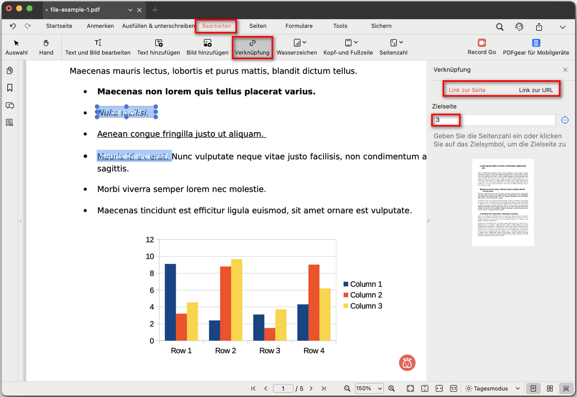The height and width of the screenshot is (397, 577).
Task: Open the Formulare tab
Action: pos(299,26)
